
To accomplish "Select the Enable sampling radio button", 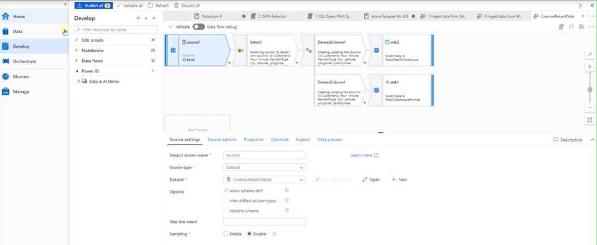I will [226, 234].
